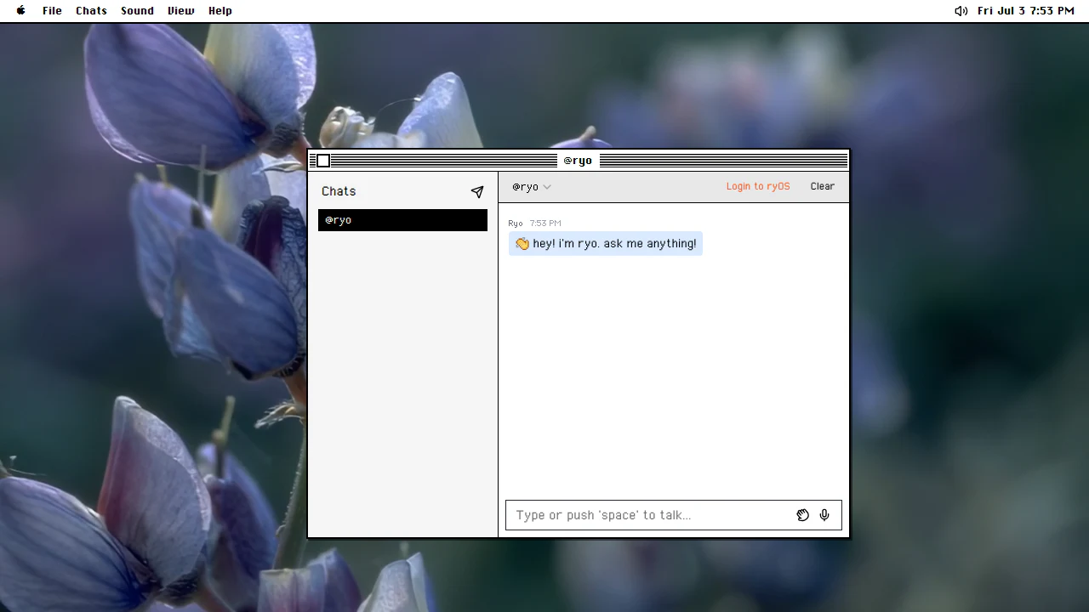The width and height of the screenshot is (1089, 612).
Task: Click the Chats sidebar heading
Action: pos(339,191)
